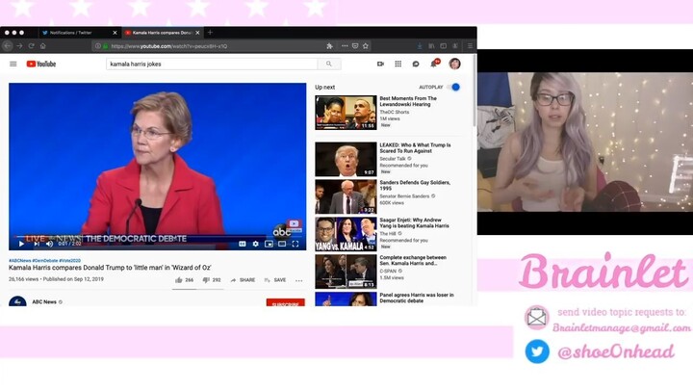Click the site info icon in address bar
The height and width of the screenshot is (390, 693).
click(x=98, y=46)
